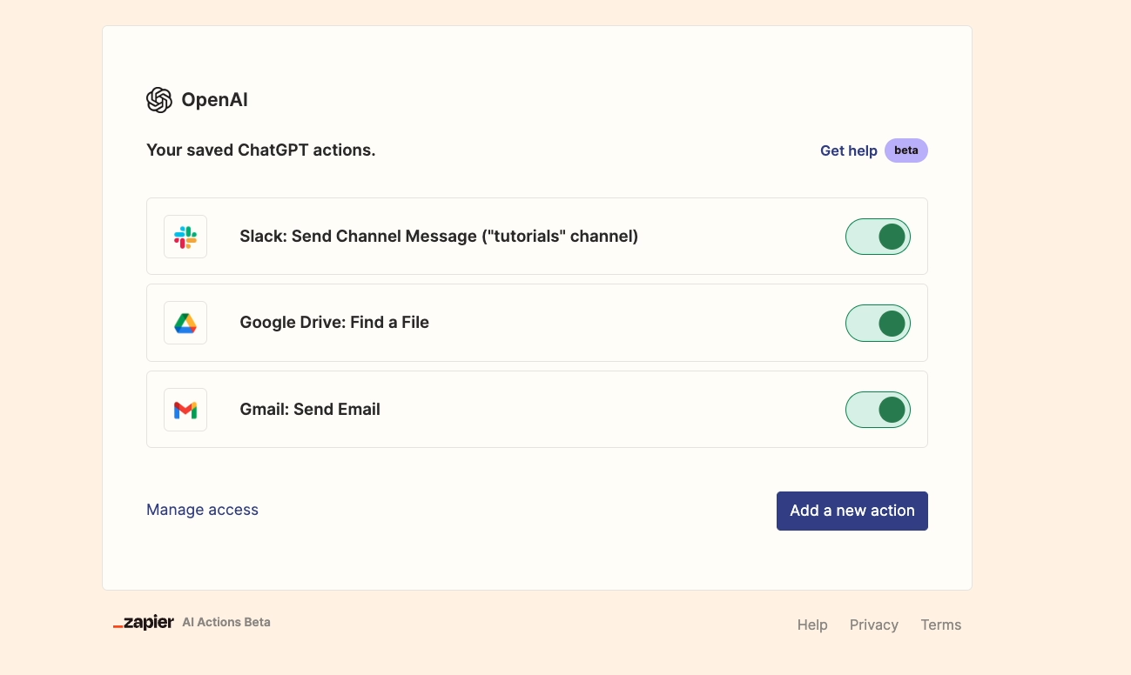
Task: Click the Gmail app icon
Action: [185, 410]
